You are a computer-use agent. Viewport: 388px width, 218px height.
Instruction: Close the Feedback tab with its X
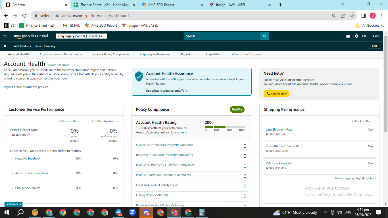pos(20,204)
